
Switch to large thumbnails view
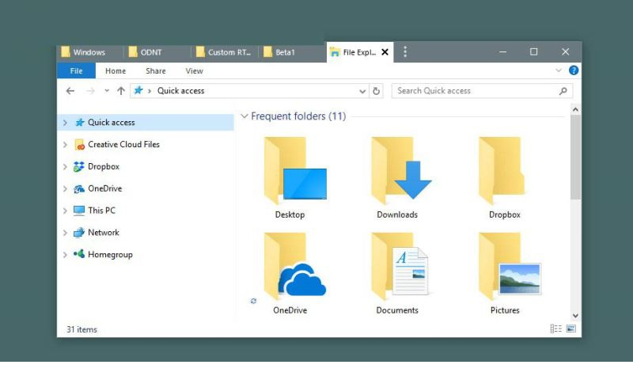click(570, 329)
